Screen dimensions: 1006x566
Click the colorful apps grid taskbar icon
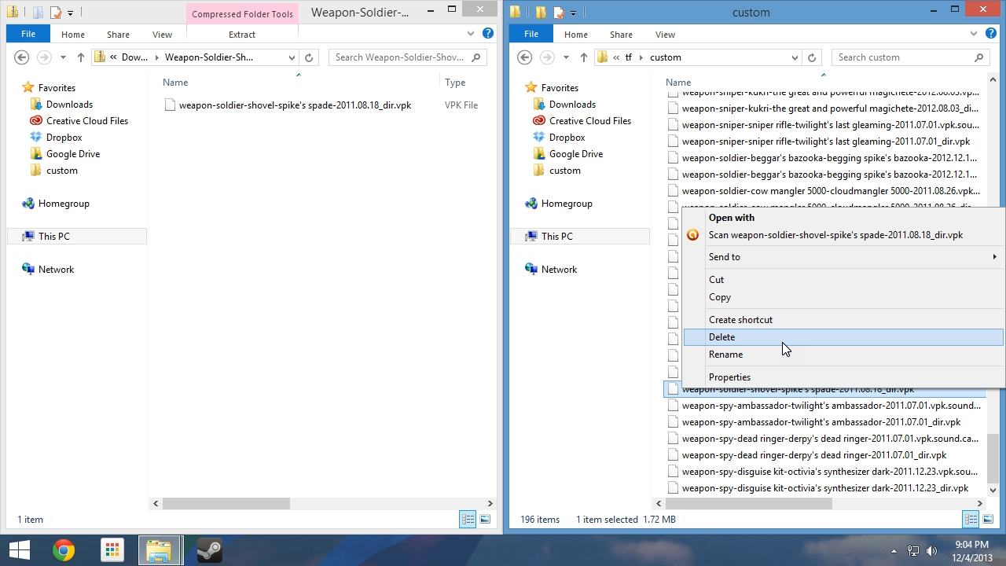pos(112,550)
